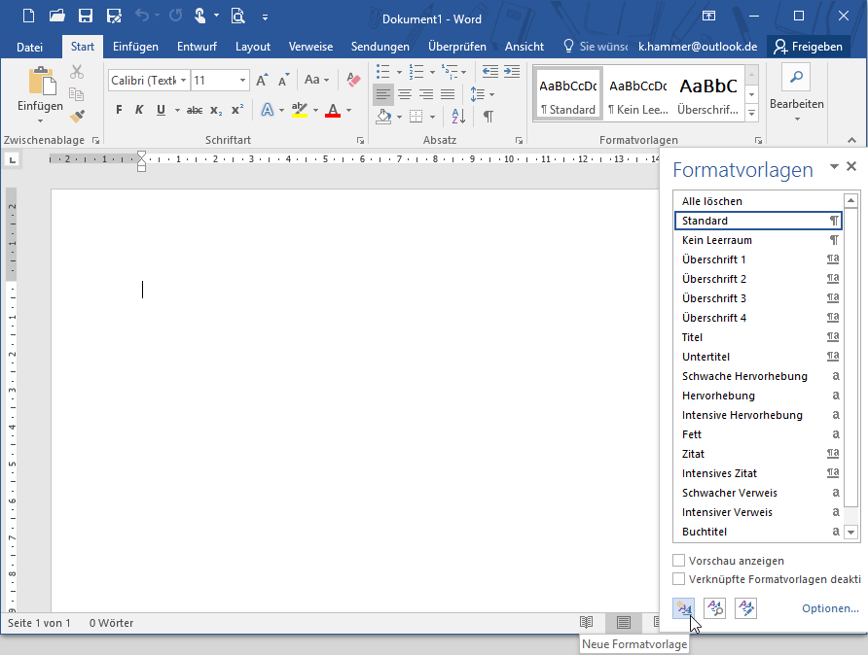
Task: Open Formatvorlagen verwalten icon
Action: click(x=745, y=608)
